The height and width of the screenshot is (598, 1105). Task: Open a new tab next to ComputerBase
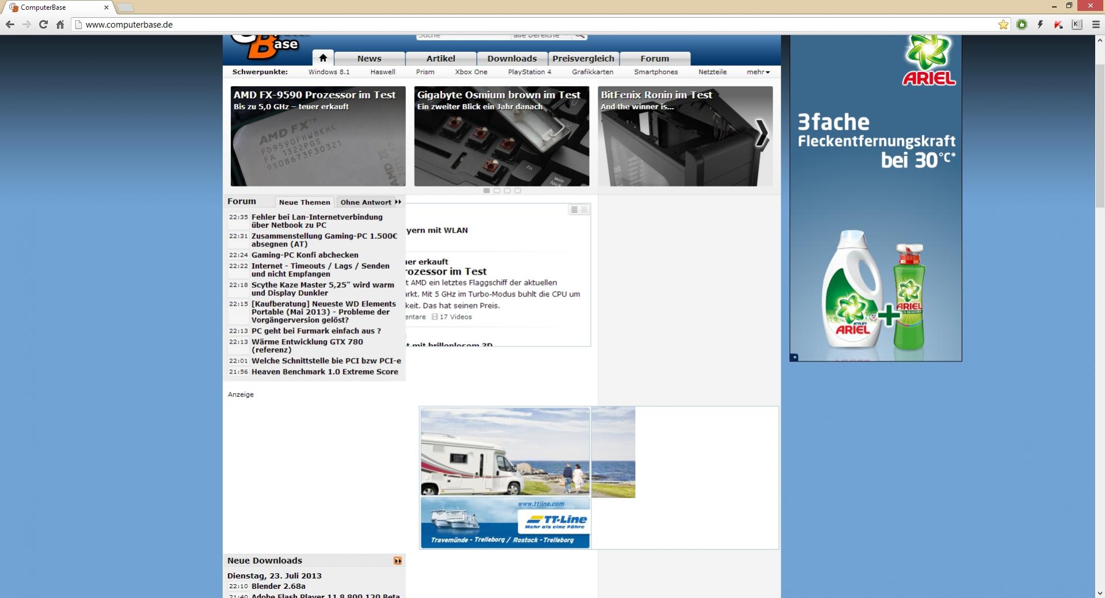point(125,7)
